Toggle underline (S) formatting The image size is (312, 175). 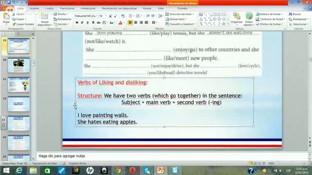[x=88, y=23]
